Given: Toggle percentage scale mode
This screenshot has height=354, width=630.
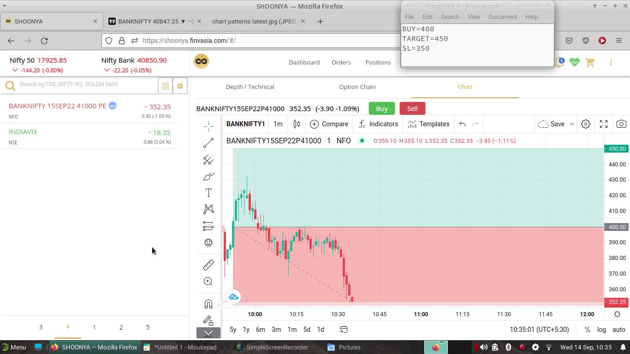Looking at the screenshot, I should [587, 330].
